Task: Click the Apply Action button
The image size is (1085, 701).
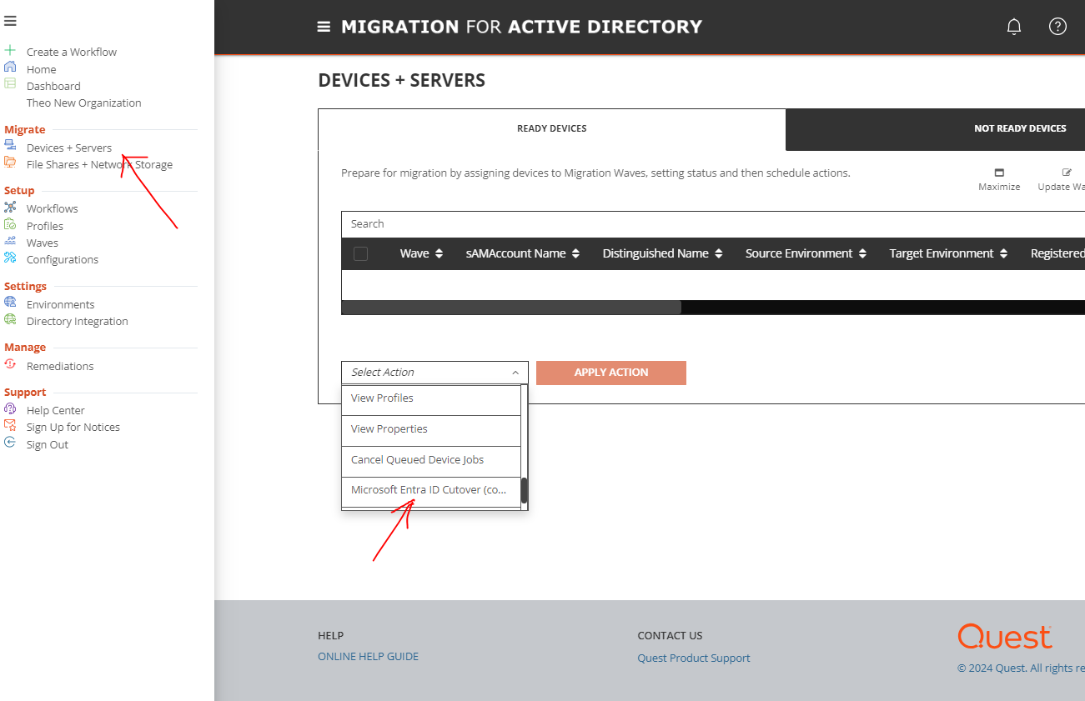Action: tap(611, 373)
